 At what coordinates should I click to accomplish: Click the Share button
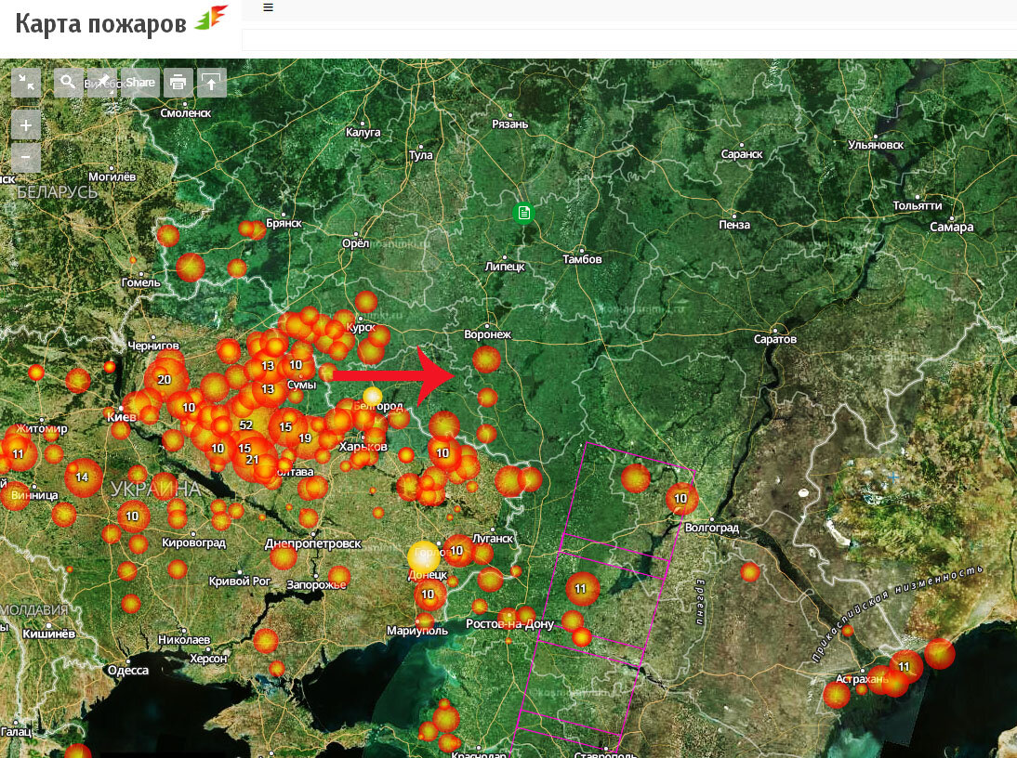click(140, 83)
